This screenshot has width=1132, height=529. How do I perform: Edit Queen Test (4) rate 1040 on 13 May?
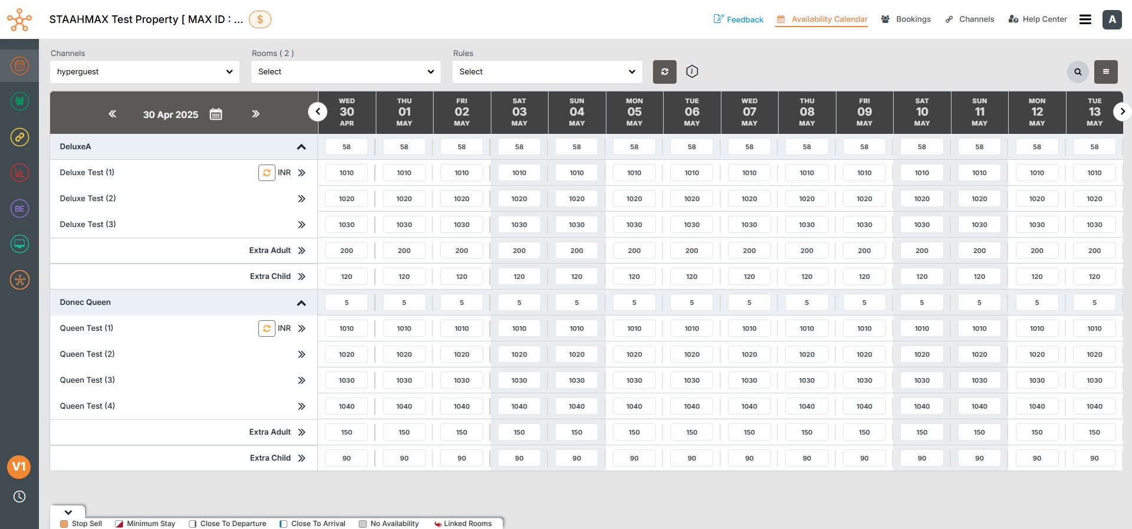pyautogui.click(x=1094, y=406)
